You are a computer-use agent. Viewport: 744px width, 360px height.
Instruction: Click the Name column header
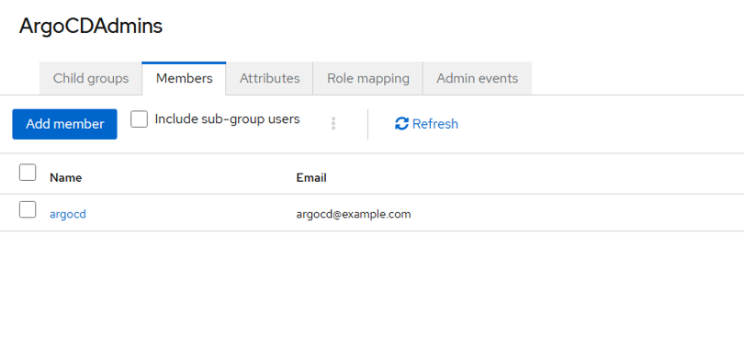[x=65, y=178]
